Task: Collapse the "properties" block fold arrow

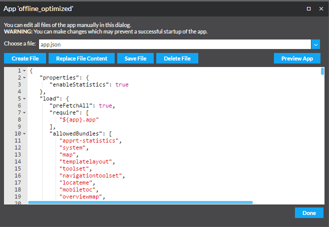Action: [x=24, y=78]
